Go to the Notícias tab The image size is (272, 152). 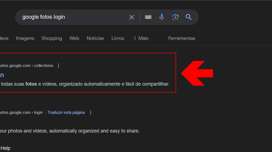[95, 38]
